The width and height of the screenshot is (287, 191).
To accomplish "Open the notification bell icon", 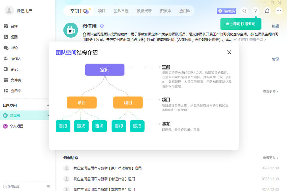I will pos(267,11).
